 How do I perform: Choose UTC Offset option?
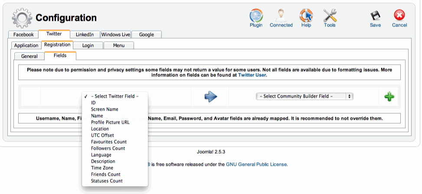coord(115,135)
